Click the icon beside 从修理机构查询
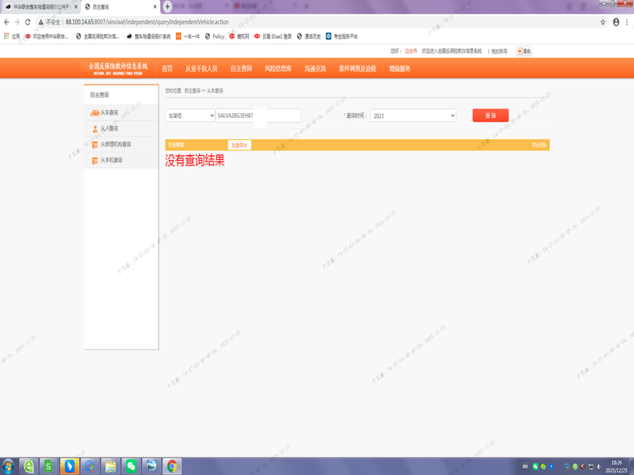The image size is (634, 475). coord(94,144)
